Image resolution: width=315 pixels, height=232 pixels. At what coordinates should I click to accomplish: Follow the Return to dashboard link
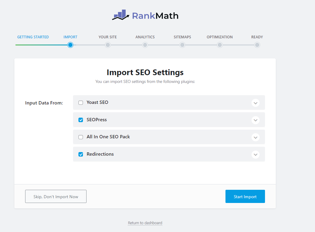(145, 223)
